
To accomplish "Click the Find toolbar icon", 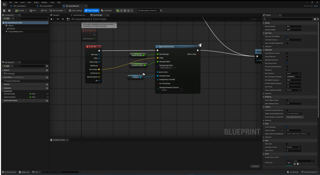I will [44, 10].
